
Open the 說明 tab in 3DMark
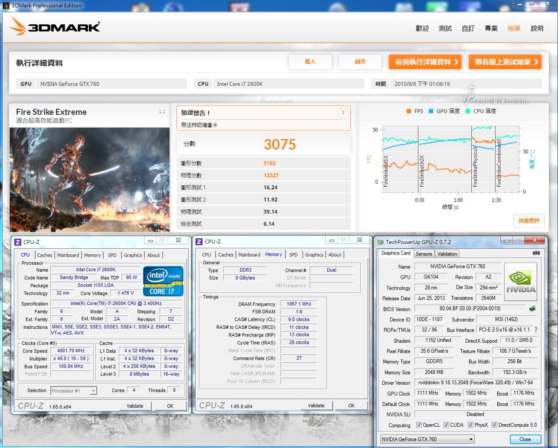point(537,28)
